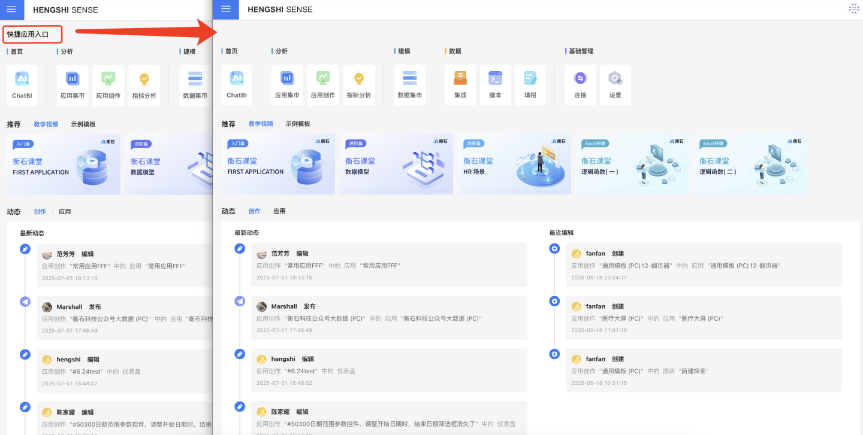Click 应用集市 icon in the right panel
The image size is (863, 435).
(x=287, y=84)
